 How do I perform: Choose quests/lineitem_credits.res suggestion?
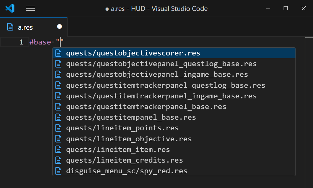point(174,160)
